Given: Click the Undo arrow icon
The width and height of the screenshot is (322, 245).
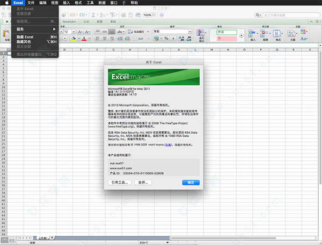Looking at the screenshot, I should click(x=72, y=15).
